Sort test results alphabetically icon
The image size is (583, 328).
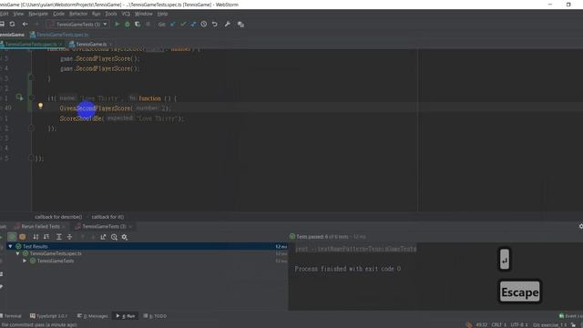(36, 237)
